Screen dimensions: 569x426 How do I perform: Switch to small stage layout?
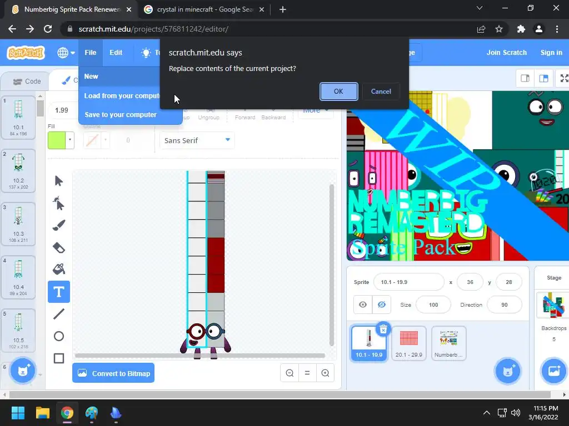click(x=525, y=78)
